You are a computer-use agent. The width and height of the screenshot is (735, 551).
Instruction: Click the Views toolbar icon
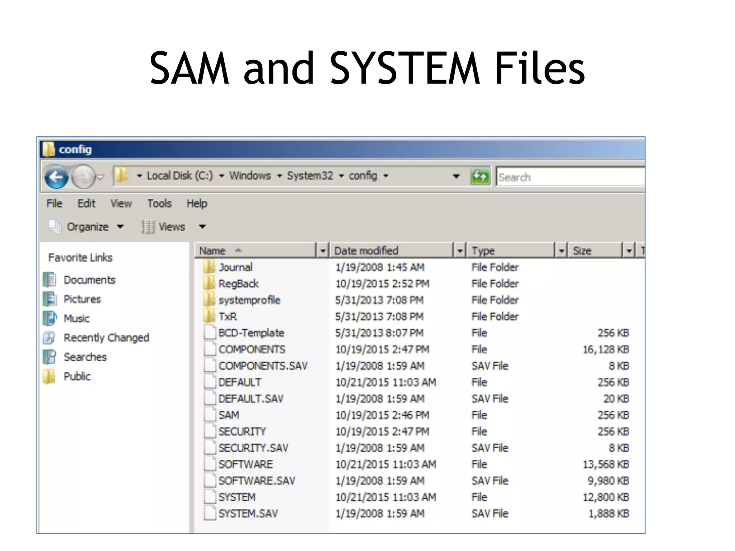click(x=147, y=227)
